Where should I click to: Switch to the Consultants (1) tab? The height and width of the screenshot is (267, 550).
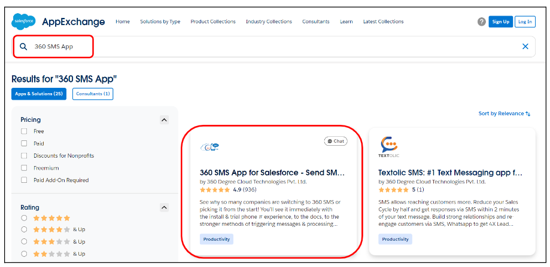[x=92, y=94]
